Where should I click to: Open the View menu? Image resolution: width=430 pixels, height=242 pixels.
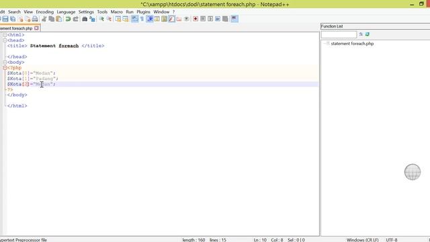28,12
